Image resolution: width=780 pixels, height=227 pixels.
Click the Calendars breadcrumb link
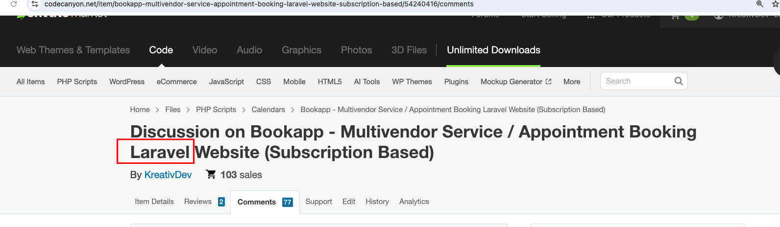(x=268, y=110)
